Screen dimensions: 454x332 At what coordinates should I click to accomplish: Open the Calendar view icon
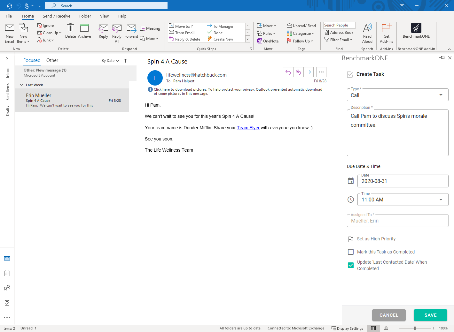coord(7,273)
